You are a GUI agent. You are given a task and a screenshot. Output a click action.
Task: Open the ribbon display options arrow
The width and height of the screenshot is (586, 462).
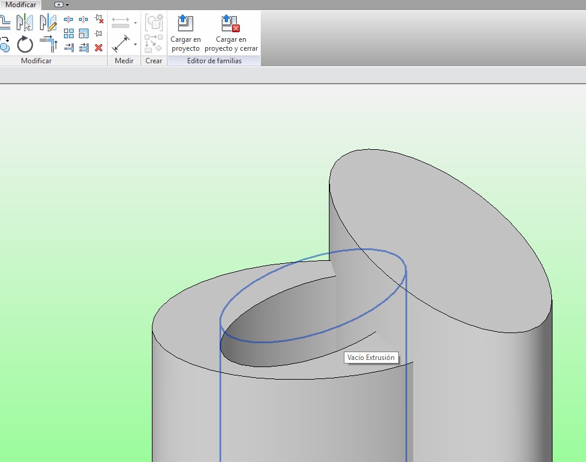67,5
